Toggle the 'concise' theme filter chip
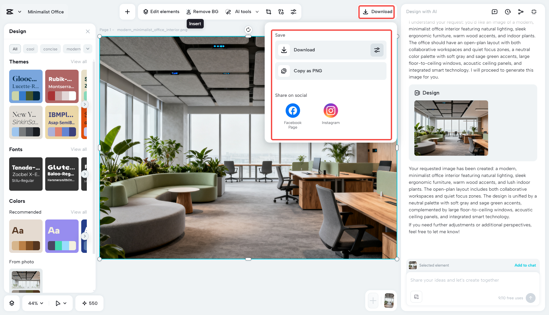Screen dimensions: 549x315 click(50, 49)
